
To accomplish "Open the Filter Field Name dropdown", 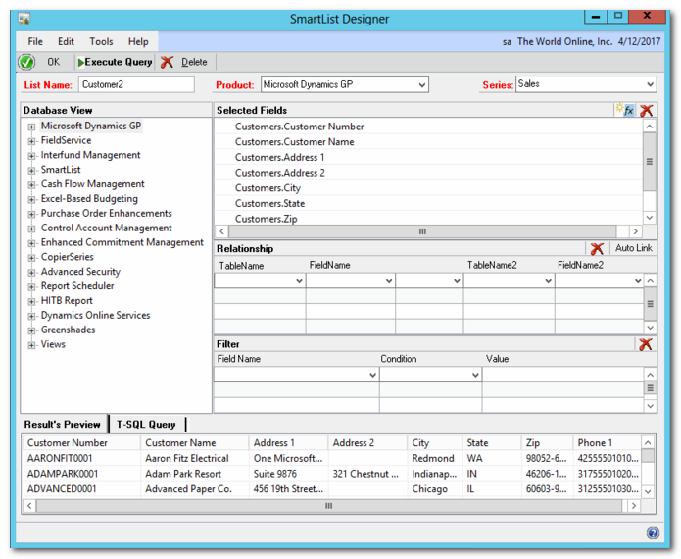I will pyautogui.click(x=372, y=375).
